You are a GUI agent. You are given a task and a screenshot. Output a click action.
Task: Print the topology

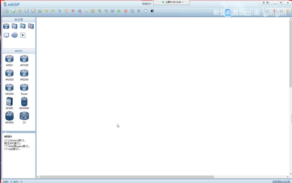(40, 11)
